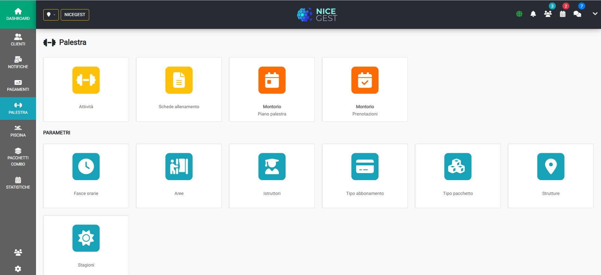Open header calendar icon with badge 2
The height and width of the screenshot is (275, 601).
[x=562, y=14]
